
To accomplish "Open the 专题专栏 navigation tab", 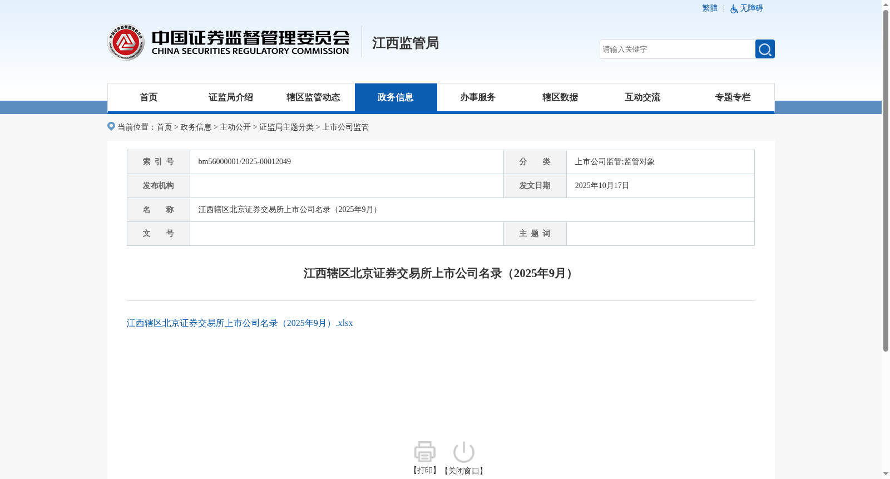I will click(733, 97).
